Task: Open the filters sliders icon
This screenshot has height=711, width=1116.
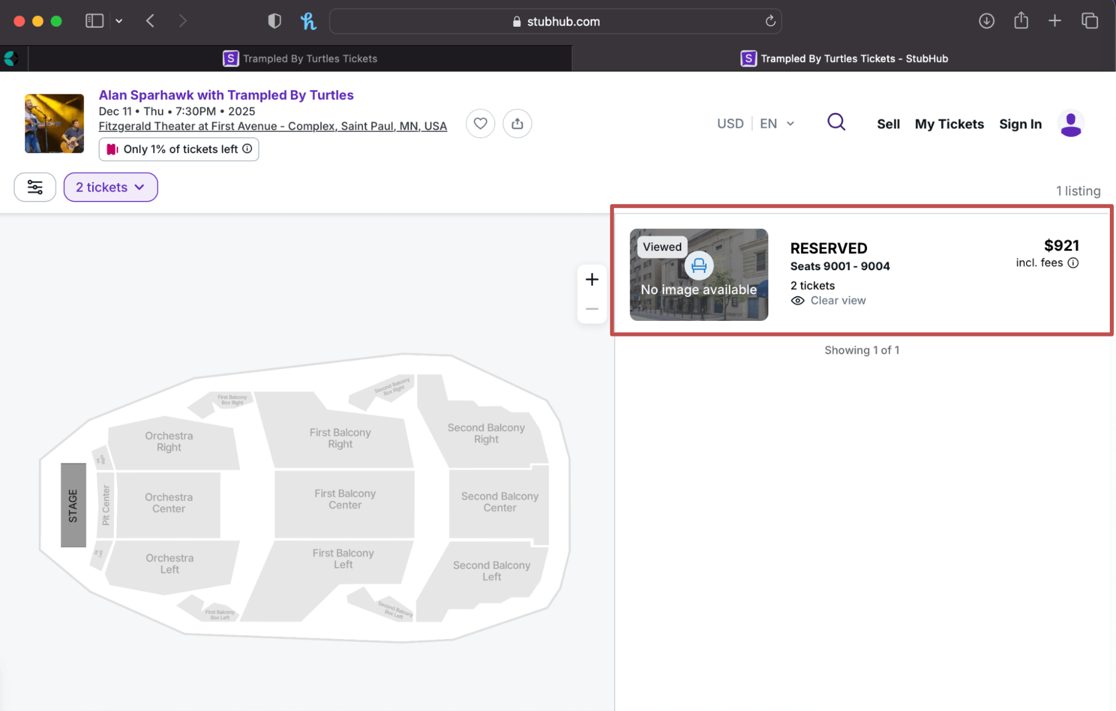Action: (35, 187)
